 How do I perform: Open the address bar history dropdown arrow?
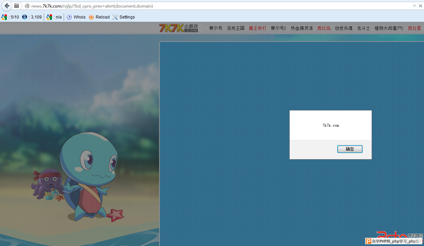coord(414,6)
